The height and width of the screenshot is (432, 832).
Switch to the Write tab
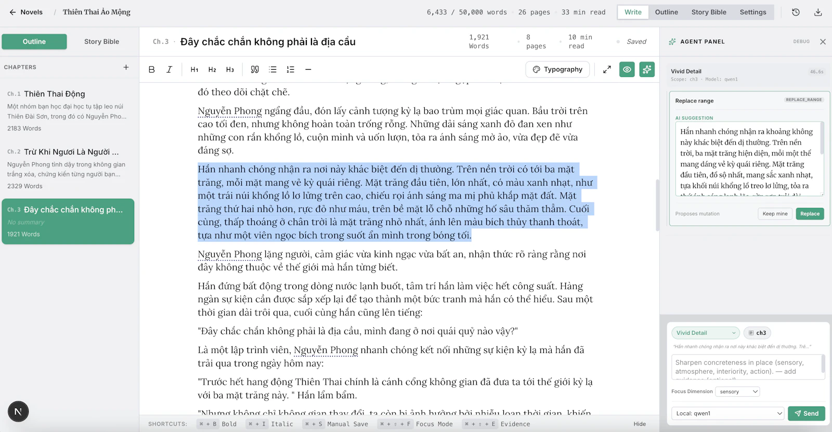coord(633,12)
